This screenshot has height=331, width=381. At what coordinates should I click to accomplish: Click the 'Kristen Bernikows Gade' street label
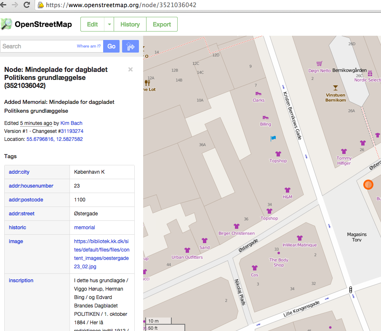(292, 116)
